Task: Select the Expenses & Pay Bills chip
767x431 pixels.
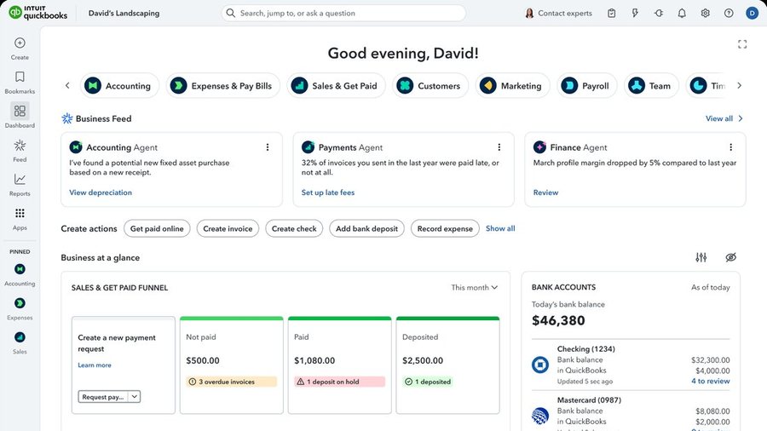Action: (222, 85)
